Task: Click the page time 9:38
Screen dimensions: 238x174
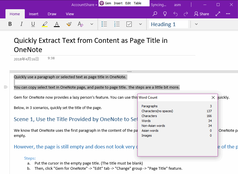Action: coord(51,58)
